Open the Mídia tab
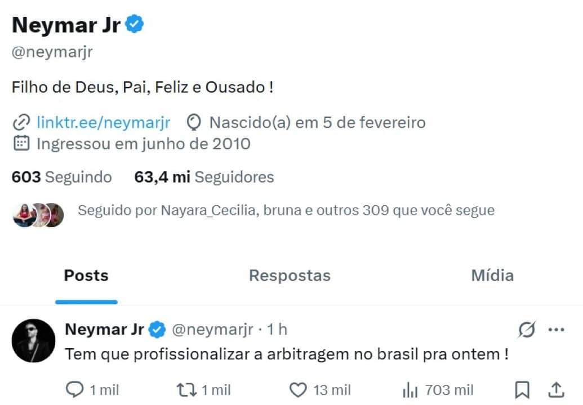This screenshot has width=583, height=405. (492, 276)
